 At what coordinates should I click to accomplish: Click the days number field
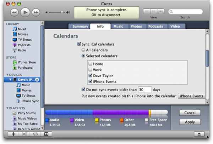(145, 90)
